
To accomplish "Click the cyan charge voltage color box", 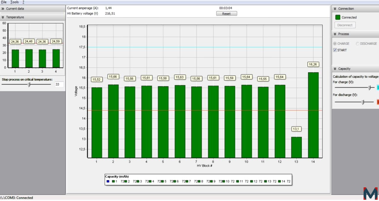I will pyautogui.click(x=378, y=88).
